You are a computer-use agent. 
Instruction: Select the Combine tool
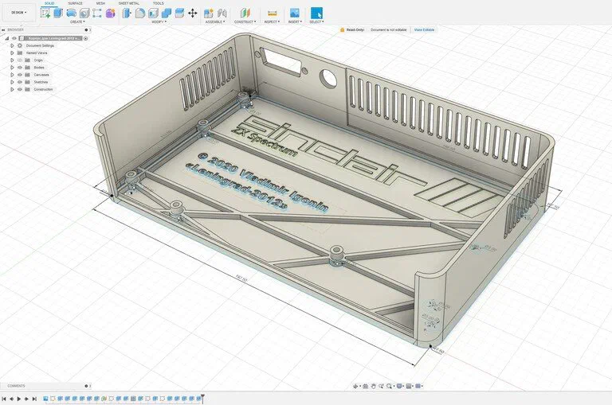(167, 13)
